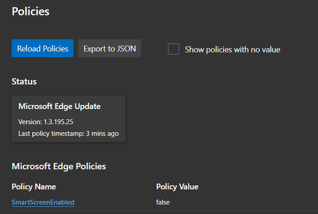
Task: Click the Microsoft Edge Policies heading
Action: pyautogui.click(x=59, y=166)
